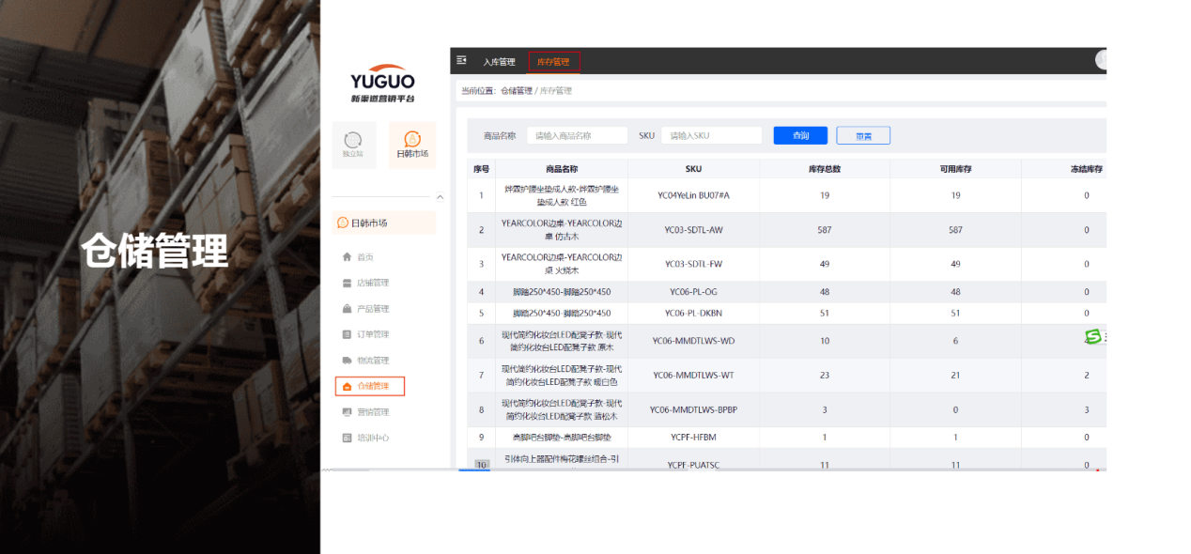Switch to the 入库管理 tab

499,62
